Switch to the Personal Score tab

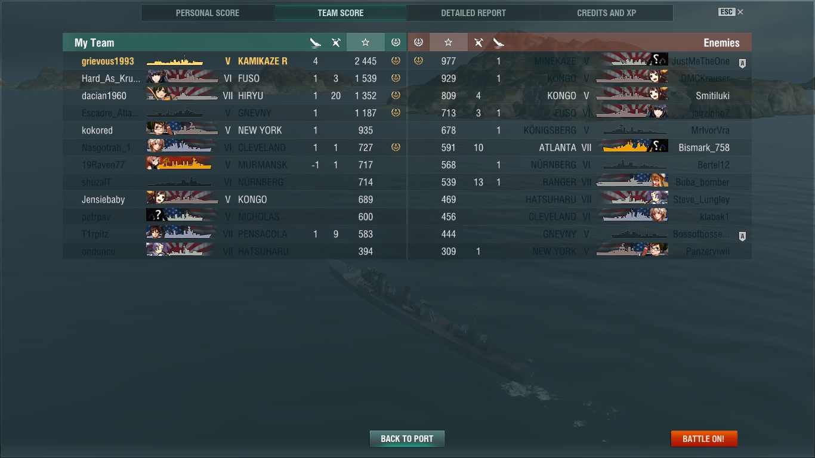click(208, 13)
